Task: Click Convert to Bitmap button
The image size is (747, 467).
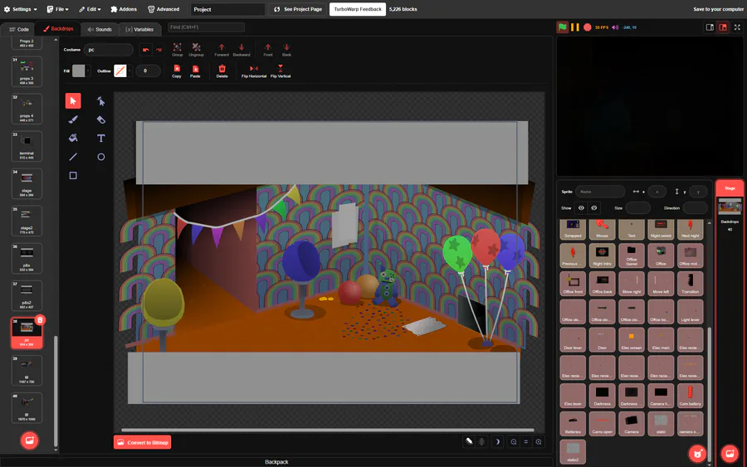Action: tap(142, 442)
